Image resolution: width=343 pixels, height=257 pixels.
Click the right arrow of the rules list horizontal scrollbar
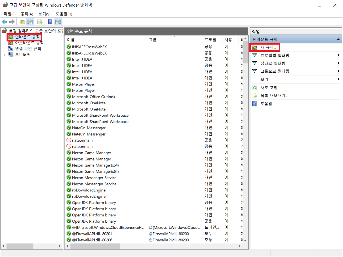coord(239,246)
